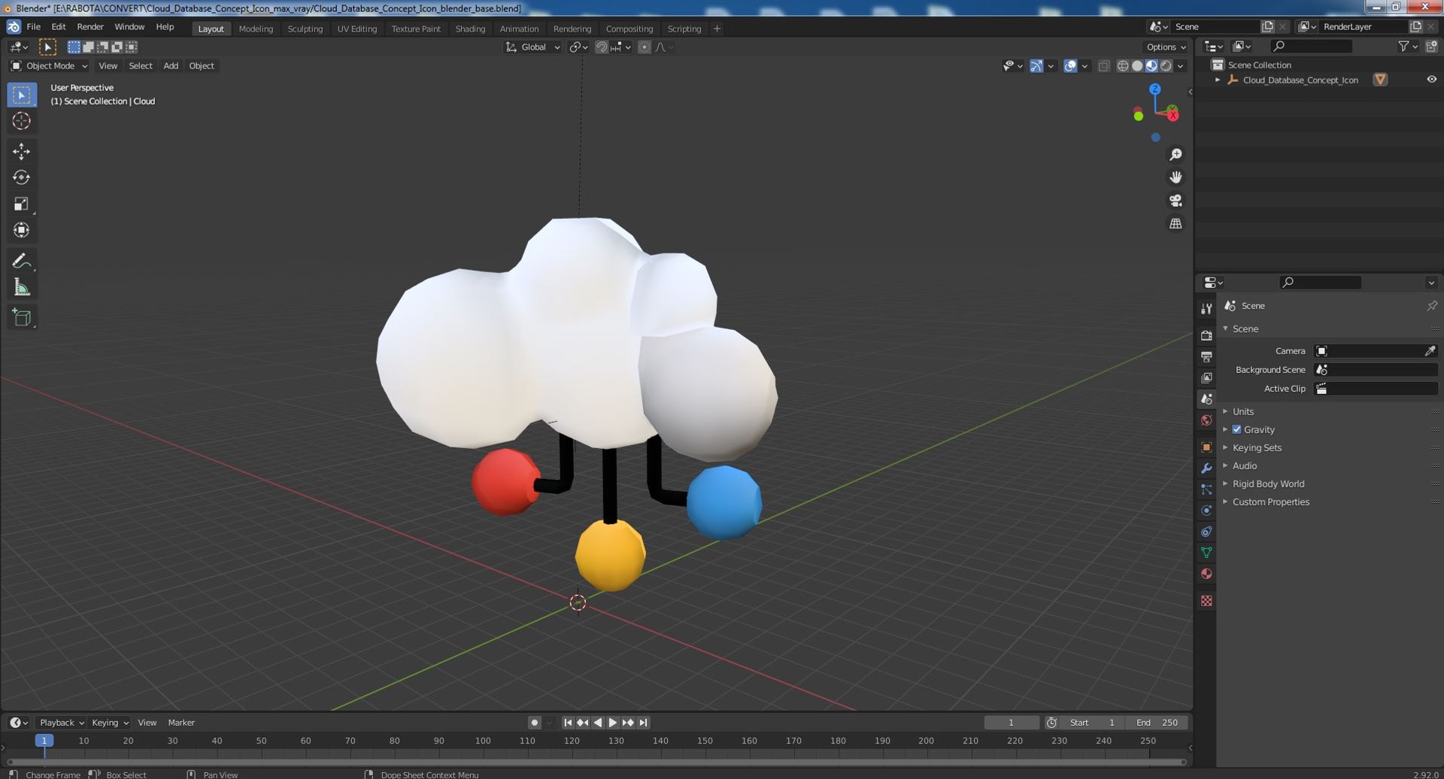Switch to Solid viewport shading

coord(1137,66)
